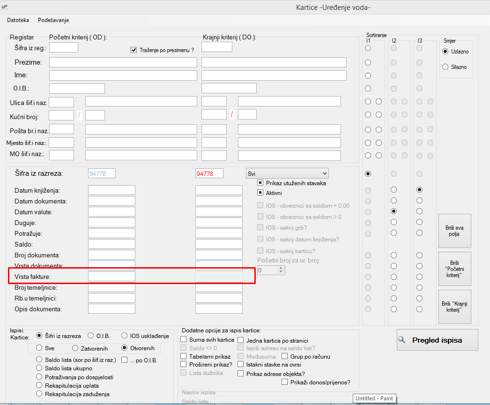Click magnifier icon on Pregled ispisa button
Image resolution: width=490 pixels, height=405 pixels.
tap(402, 340)
